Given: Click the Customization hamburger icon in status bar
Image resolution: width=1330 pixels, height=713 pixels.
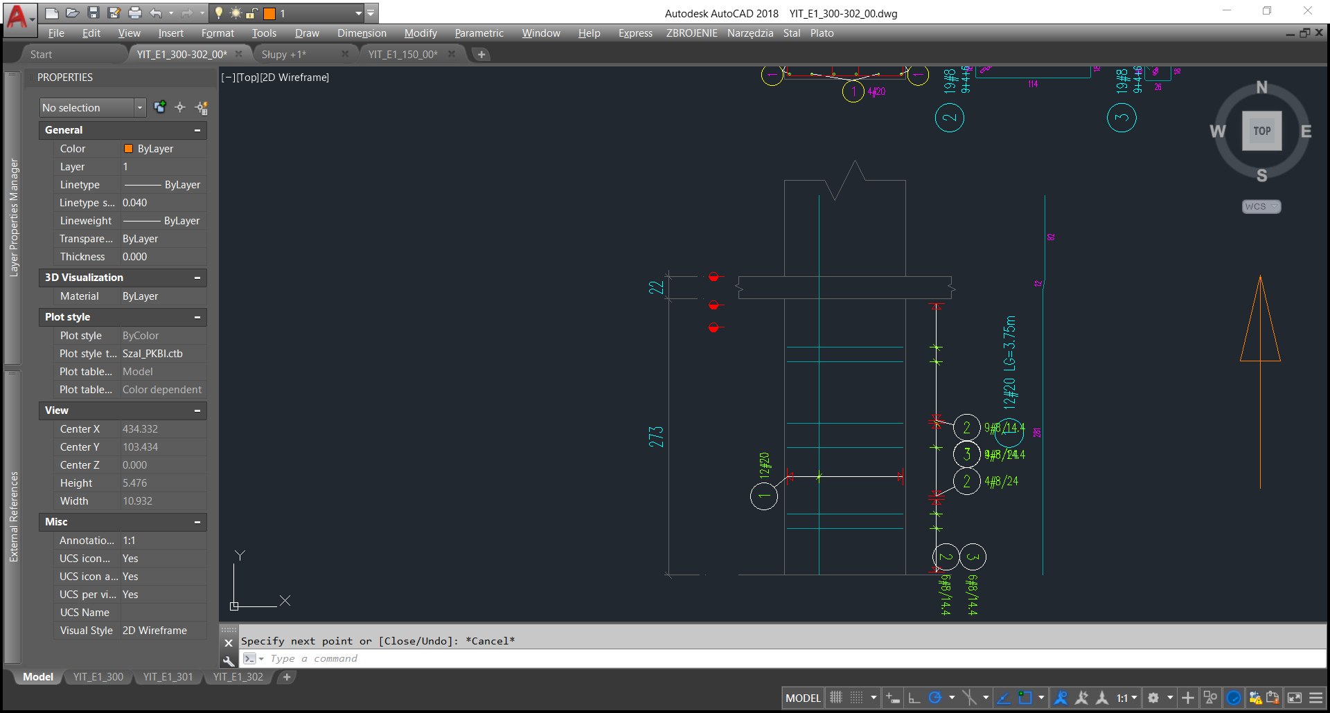Looking at the screenshot, I should coord(1315,698).
